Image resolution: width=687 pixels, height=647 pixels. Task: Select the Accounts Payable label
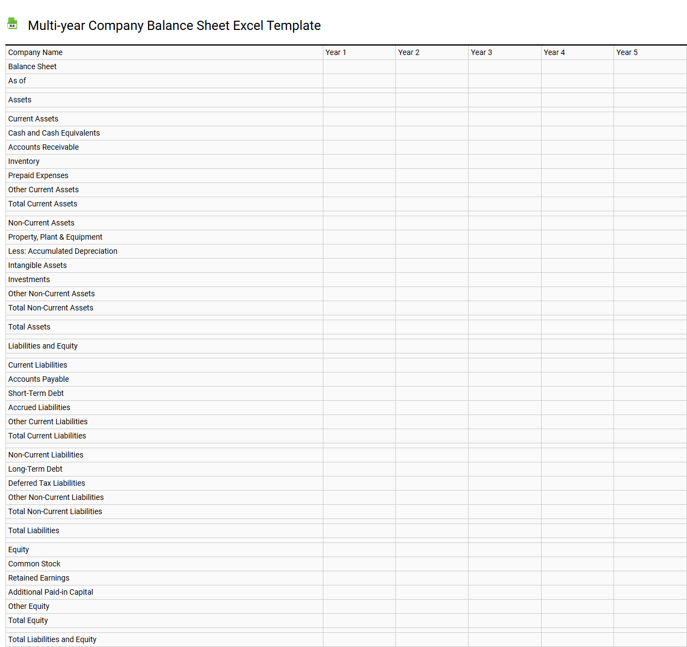pos(38,379)
